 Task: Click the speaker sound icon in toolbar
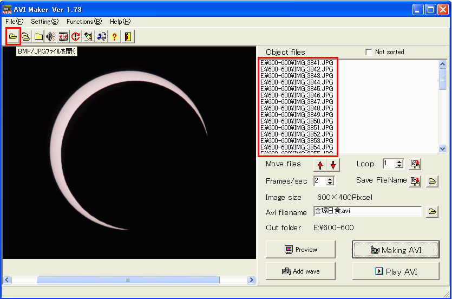pos(50,37)
